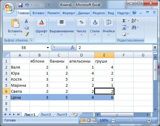The height and width of the screenshot is (126, 160).
Task: Switch to the Вставка tab
Action: pyautogui.click(x=38, y=13)
